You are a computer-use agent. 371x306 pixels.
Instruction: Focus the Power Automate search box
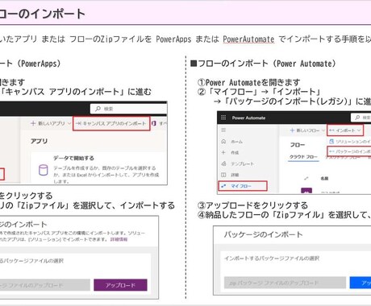pos(361,118)
